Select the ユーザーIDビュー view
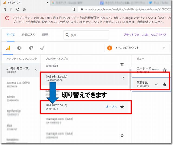Screen dimensions: 173x145 [x=151, y=70]
